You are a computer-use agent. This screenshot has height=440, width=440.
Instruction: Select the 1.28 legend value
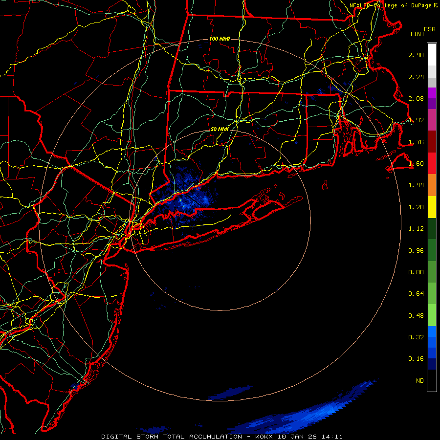[x=416, y=207]
